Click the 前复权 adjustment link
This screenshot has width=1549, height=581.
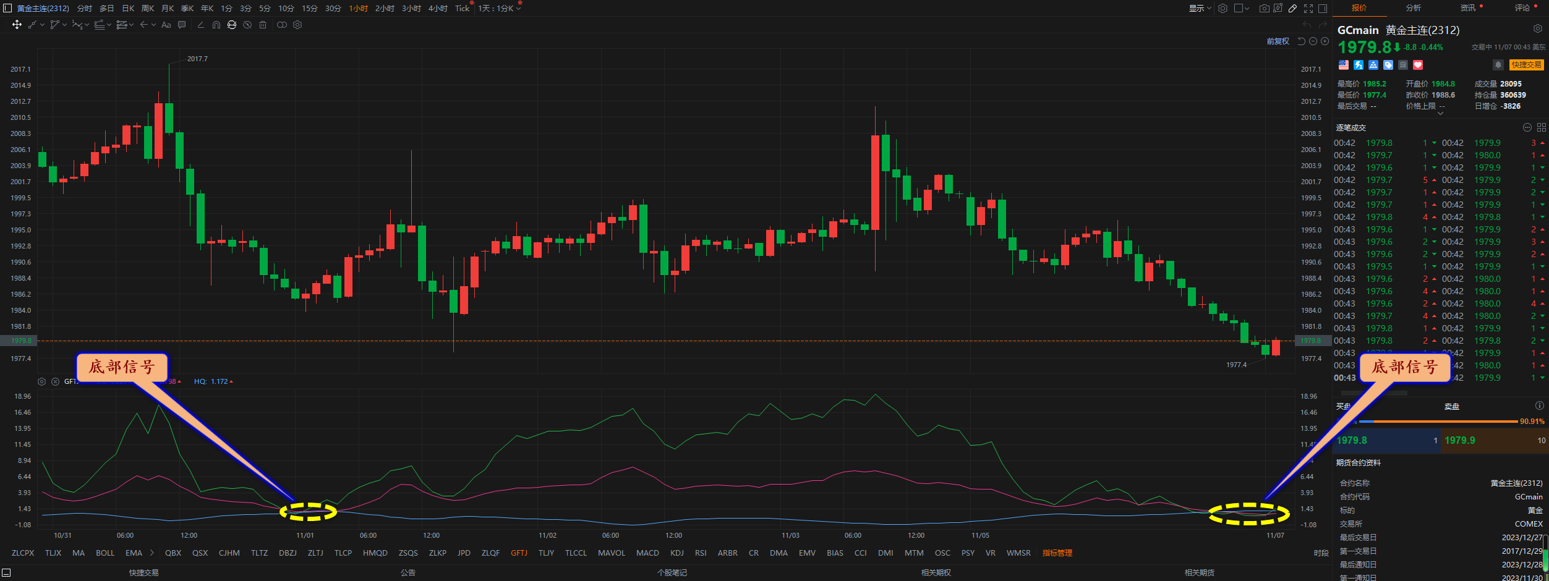coord(1278,41)
